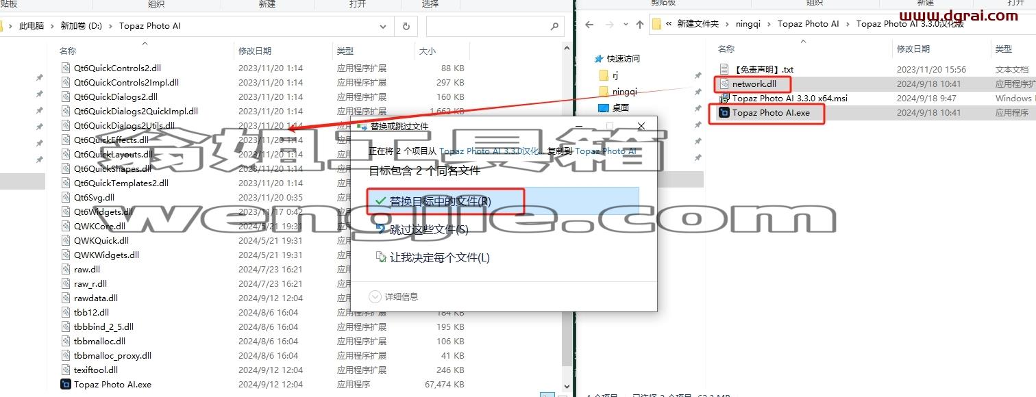Click the raw.dll file icon

pos(66,270)
